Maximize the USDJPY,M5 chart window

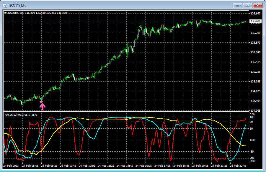(x=247, y=5)
